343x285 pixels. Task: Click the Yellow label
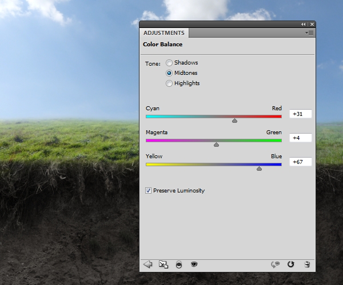(154, 156)
